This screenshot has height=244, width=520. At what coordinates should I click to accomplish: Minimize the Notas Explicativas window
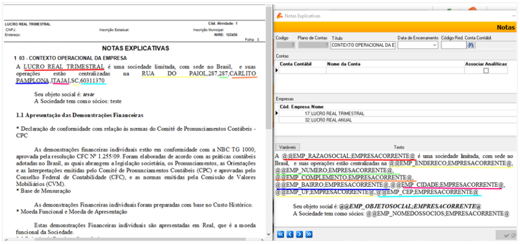[x=514, y=16]
